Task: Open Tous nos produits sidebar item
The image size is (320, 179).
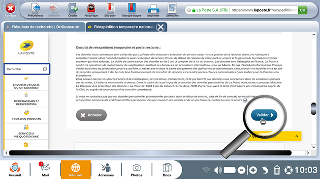Action: pyautogui.click(x=26, y=115)
